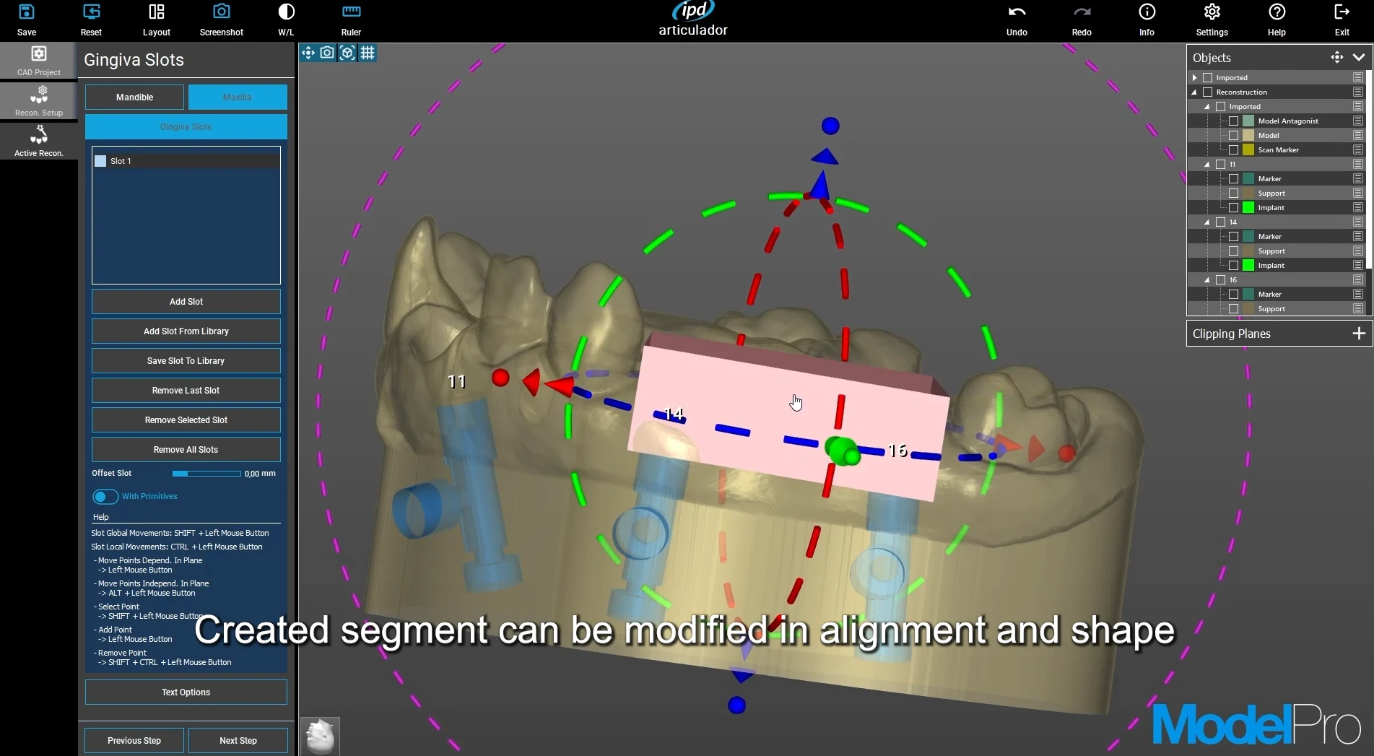Click the Offset Slot slider
The width and height of the screenshot is (1374, 756).
coord(206,474)
